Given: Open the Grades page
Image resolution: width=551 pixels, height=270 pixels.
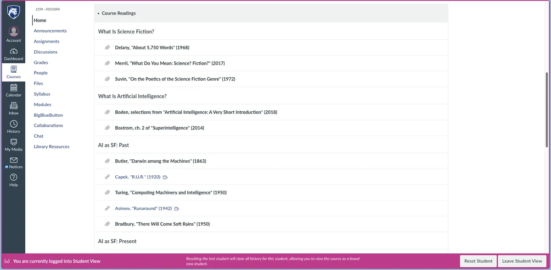Looking at the screenshot, I should click(39, 62).
